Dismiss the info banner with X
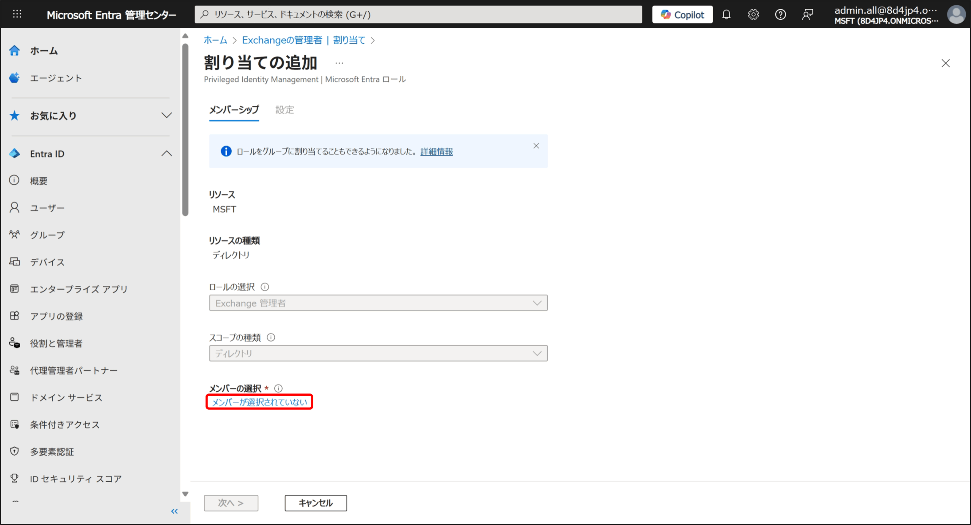The width and height of the screenshot is (971, 525). point(536,146)
